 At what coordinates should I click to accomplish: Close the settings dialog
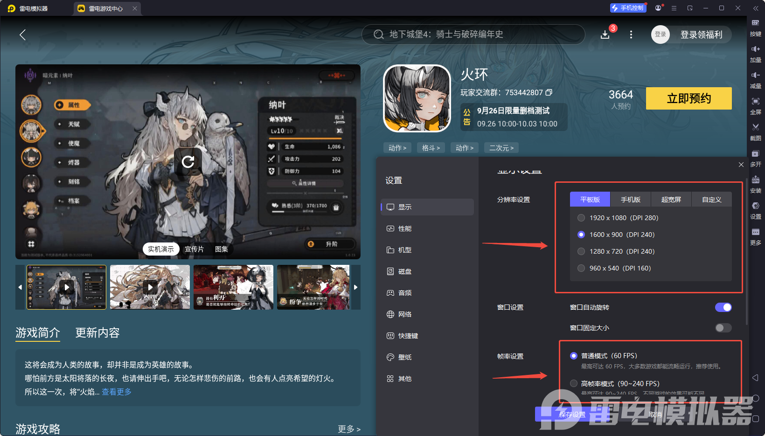[741, 165]
